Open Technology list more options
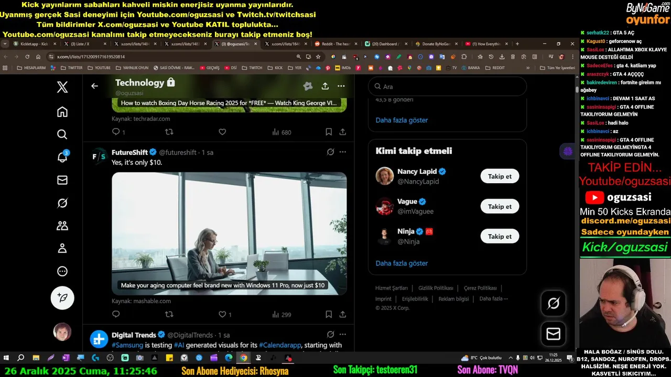This screenshot has height=377, width=671. (341, 86)
